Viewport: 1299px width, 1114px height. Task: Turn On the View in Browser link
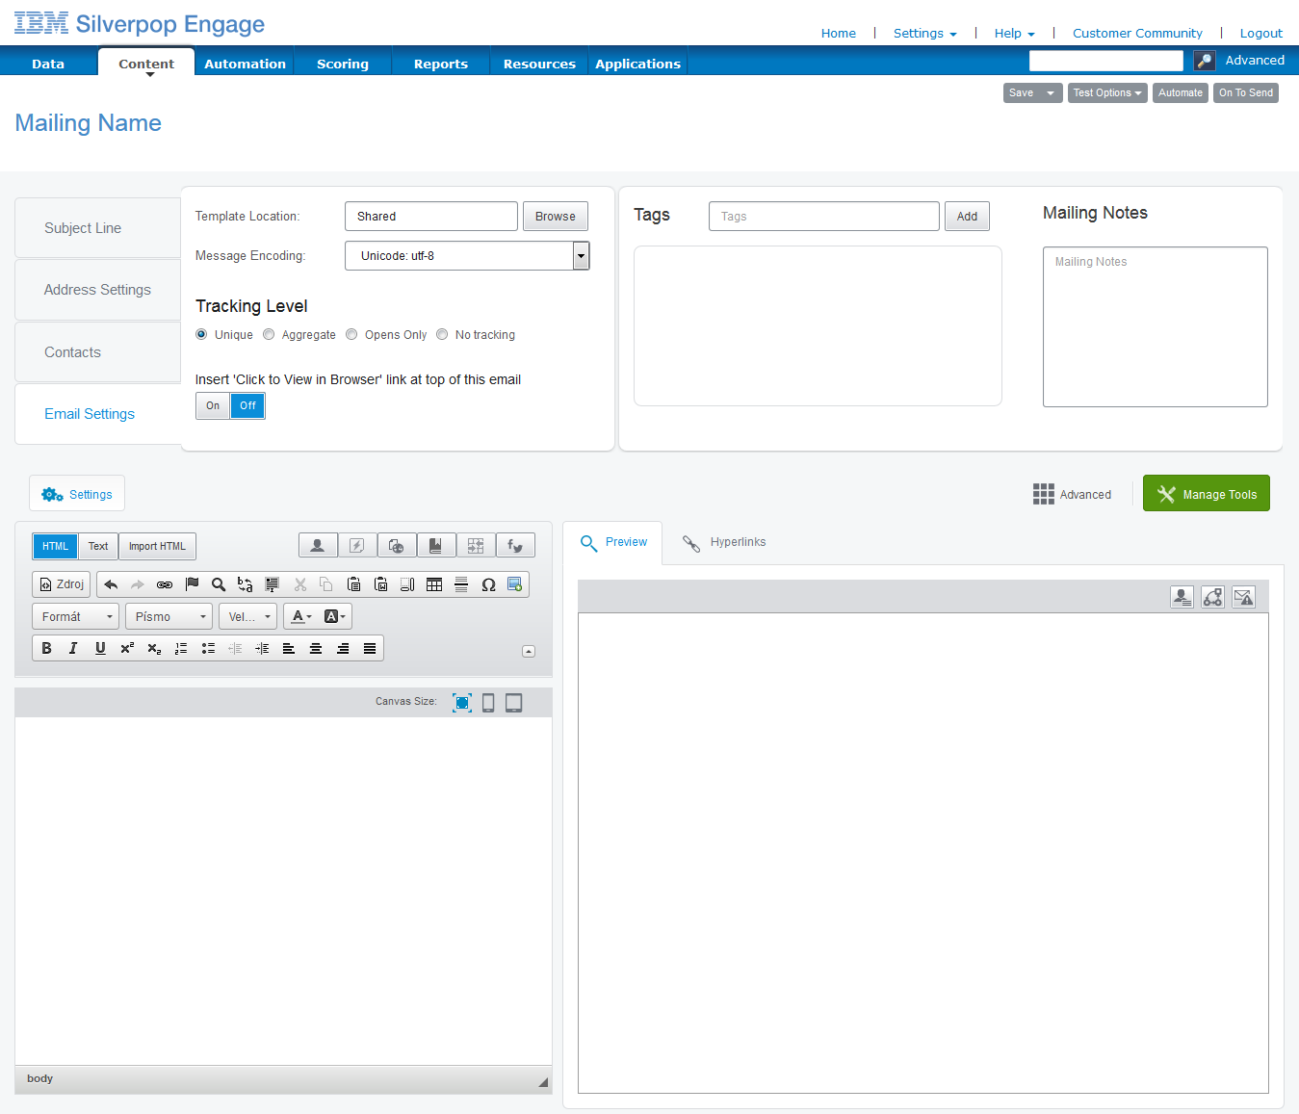[213, 406]
